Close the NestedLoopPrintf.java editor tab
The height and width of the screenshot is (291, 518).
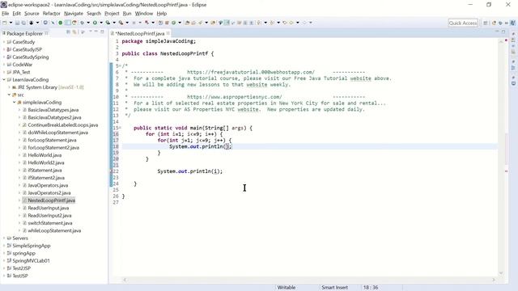click(x=168, y=33)
